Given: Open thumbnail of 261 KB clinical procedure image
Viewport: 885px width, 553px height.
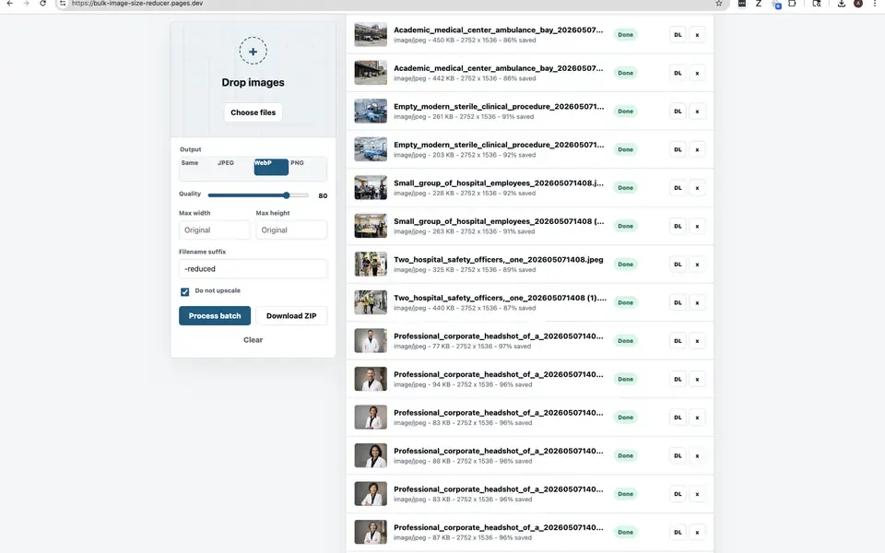Looking at the screenshot, I should pos(371,112).
